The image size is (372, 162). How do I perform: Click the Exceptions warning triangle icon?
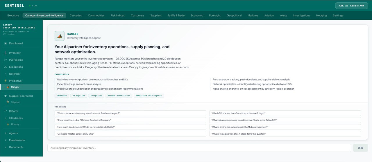pos(6,67)
